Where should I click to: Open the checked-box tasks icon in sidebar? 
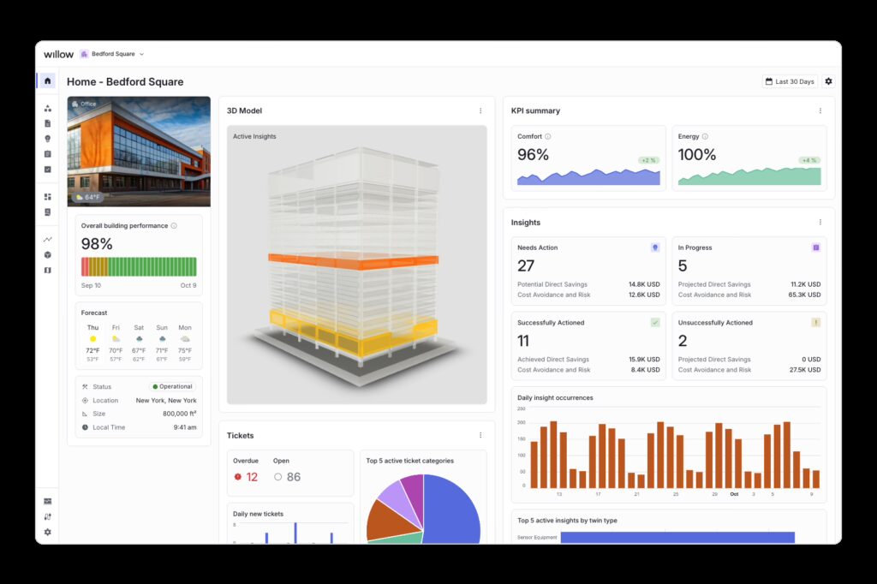(x=48, y=169)
